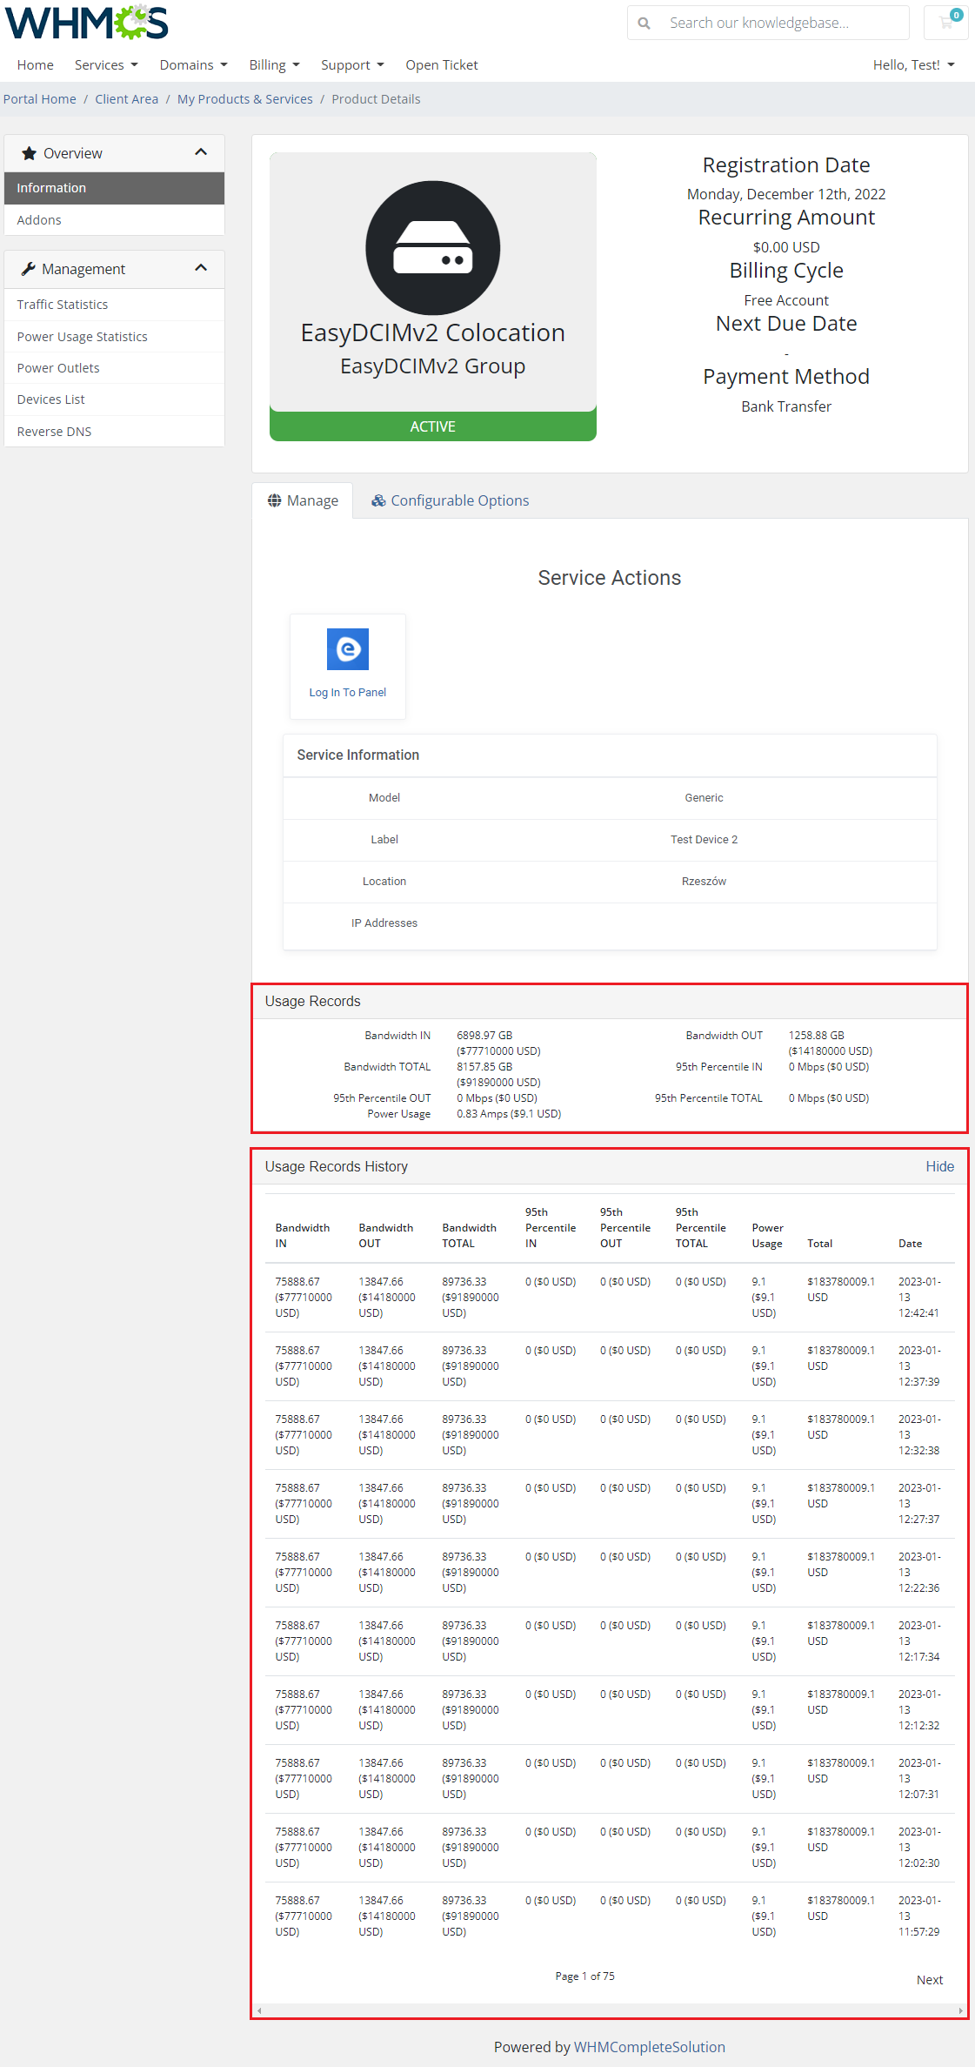This screenshot has width=975, height=2067.
Task: Click the star icon beside Overview
Action: (x=30, y=153)
